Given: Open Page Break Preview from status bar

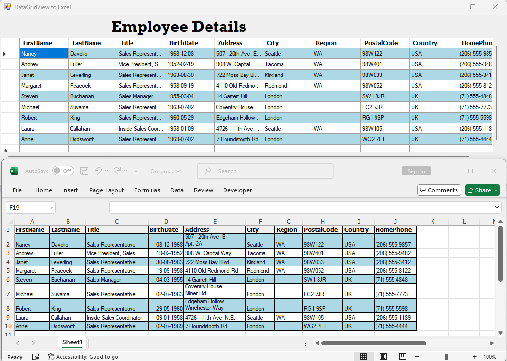Looking at the screenshot, I should click(402, 357).
